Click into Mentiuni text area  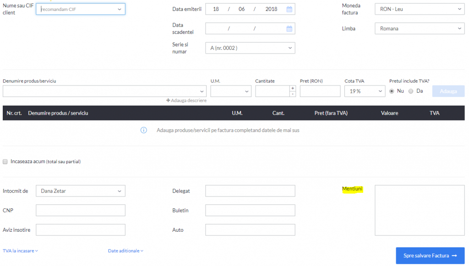click(x=420, y=211)
